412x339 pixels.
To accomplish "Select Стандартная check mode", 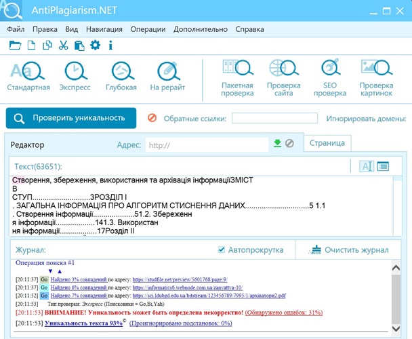I will coord(28,76).
